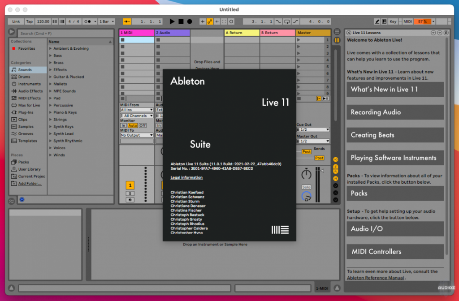This screenshot has width=459, height=301.
Task: Set MIDI track Monitor to Auto
Action: 133,125
